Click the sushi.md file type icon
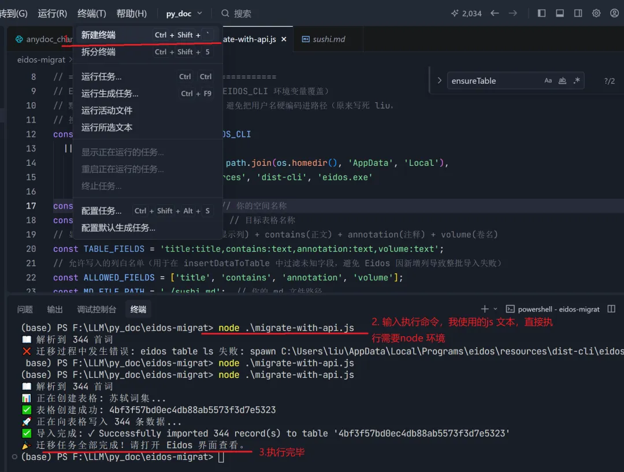Viewport: 624px width, 472px height. pyautogui.click(x=306, y=39)
